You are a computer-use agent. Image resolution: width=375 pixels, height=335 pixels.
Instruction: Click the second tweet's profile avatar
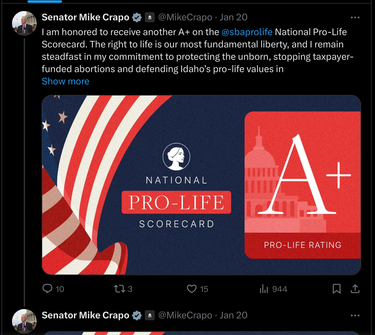(x=24, y=321)
